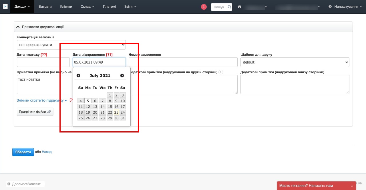
Task: Click the Назад link
Action: tap(47, 152)
